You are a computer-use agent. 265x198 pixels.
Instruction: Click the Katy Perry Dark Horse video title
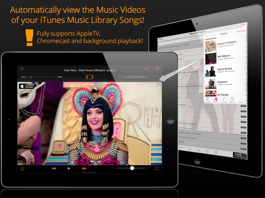pos(89,70)
